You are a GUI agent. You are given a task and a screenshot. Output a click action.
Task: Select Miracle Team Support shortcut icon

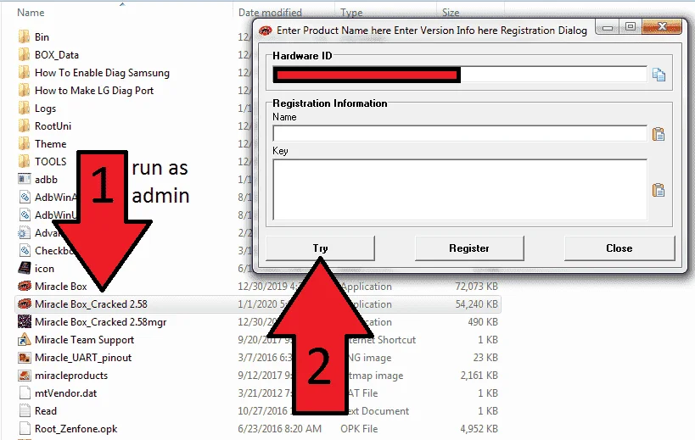24,339
